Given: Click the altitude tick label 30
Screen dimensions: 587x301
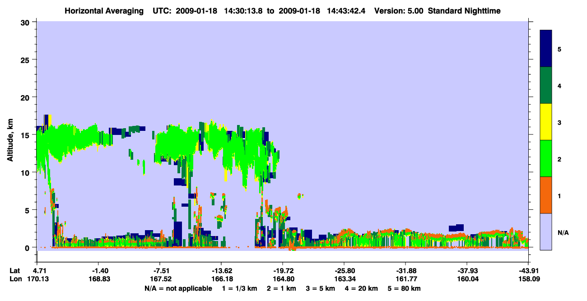Looking at the screenshot, I should click(26, 22).
